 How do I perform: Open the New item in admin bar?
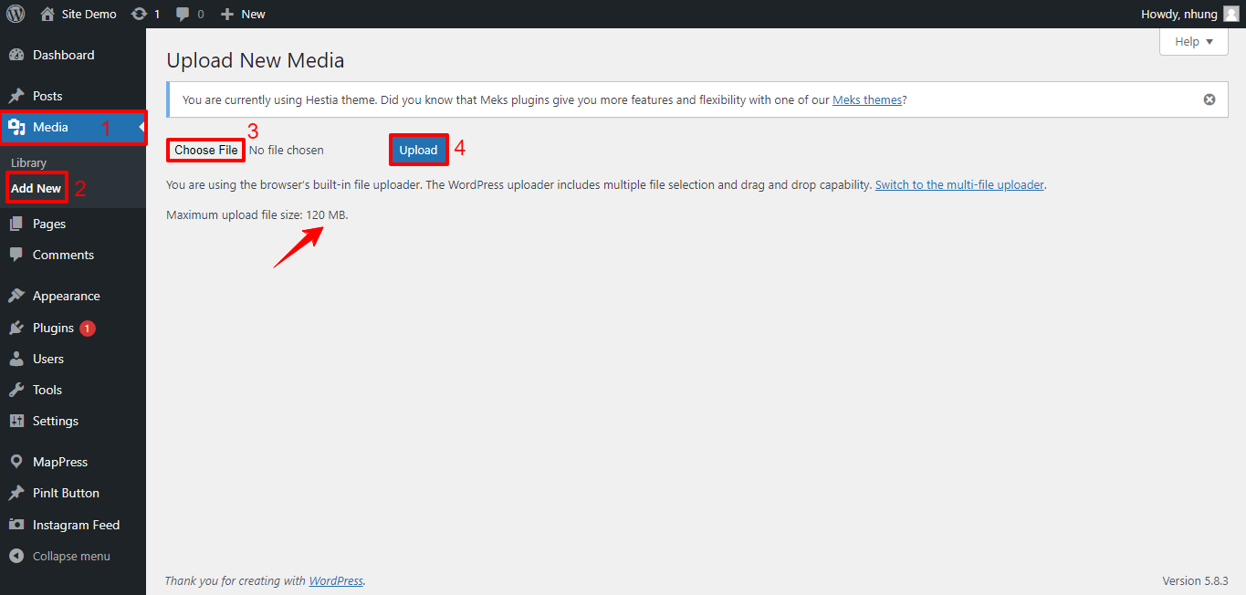242,13
